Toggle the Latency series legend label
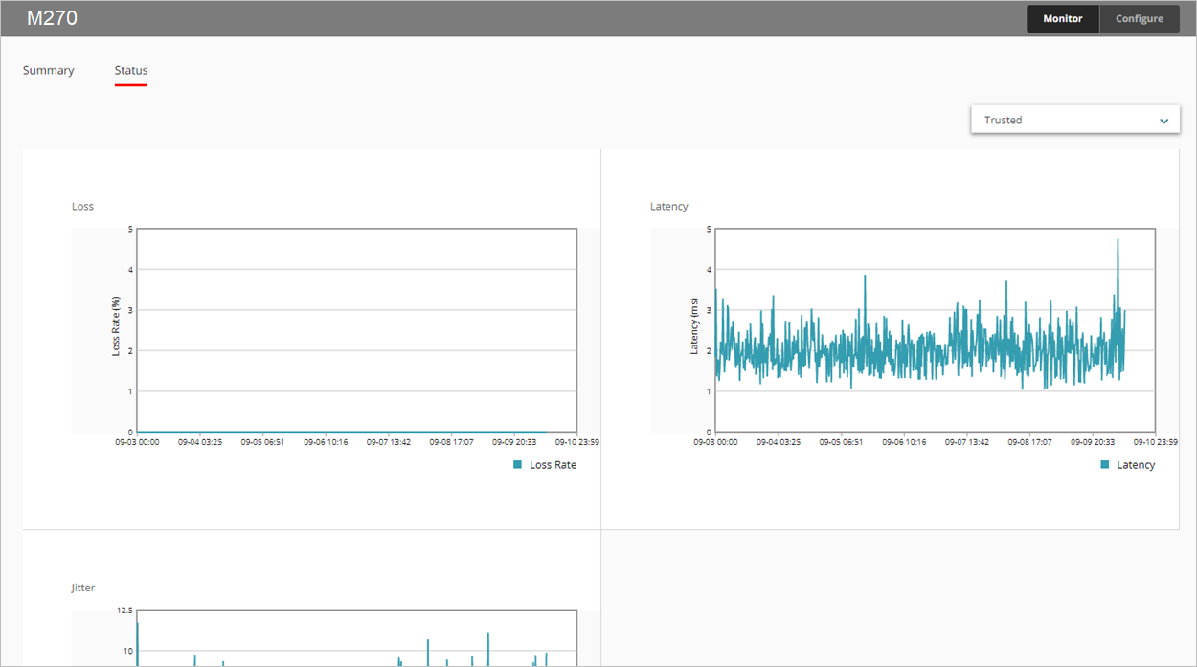 click(x=1136, y=465)
